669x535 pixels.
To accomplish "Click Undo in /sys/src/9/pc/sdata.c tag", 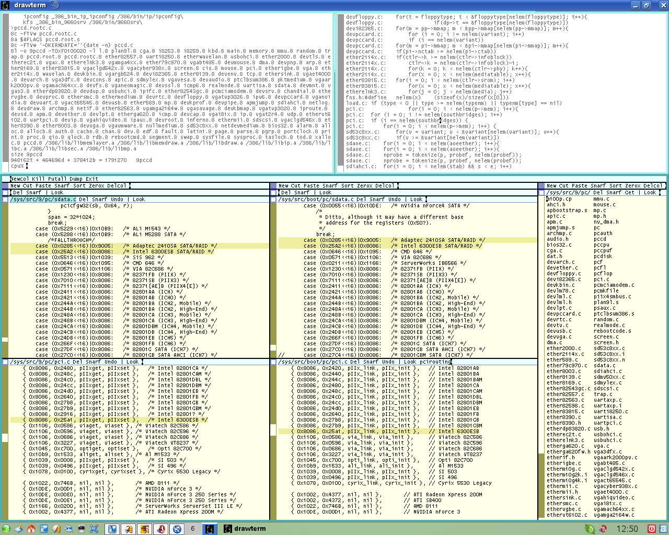I will (117, 199).
